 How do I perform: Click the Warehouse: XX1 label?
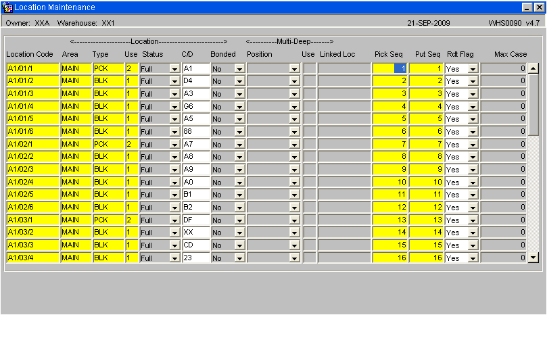click(x=86, y=23)
